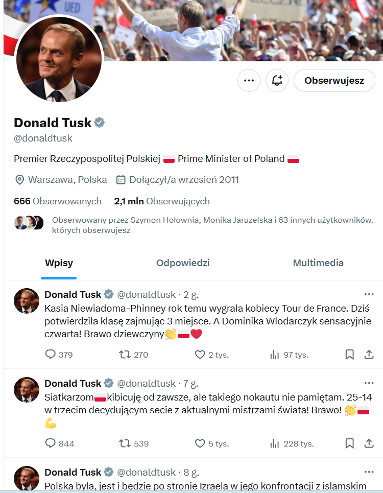Open the more menu on the Polska była post

click(369, 472)
